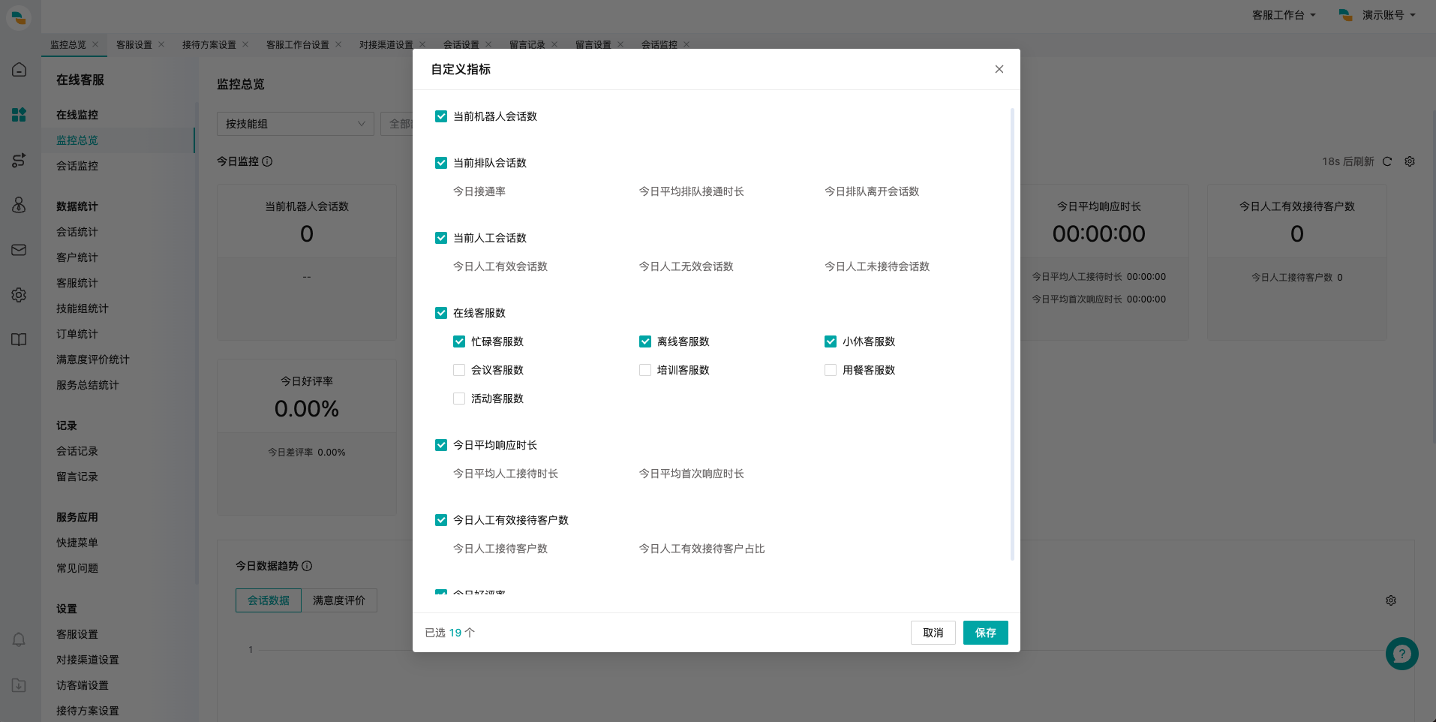
Task: Open 会话统计 in sidebar menu
Action: [77, 232]
